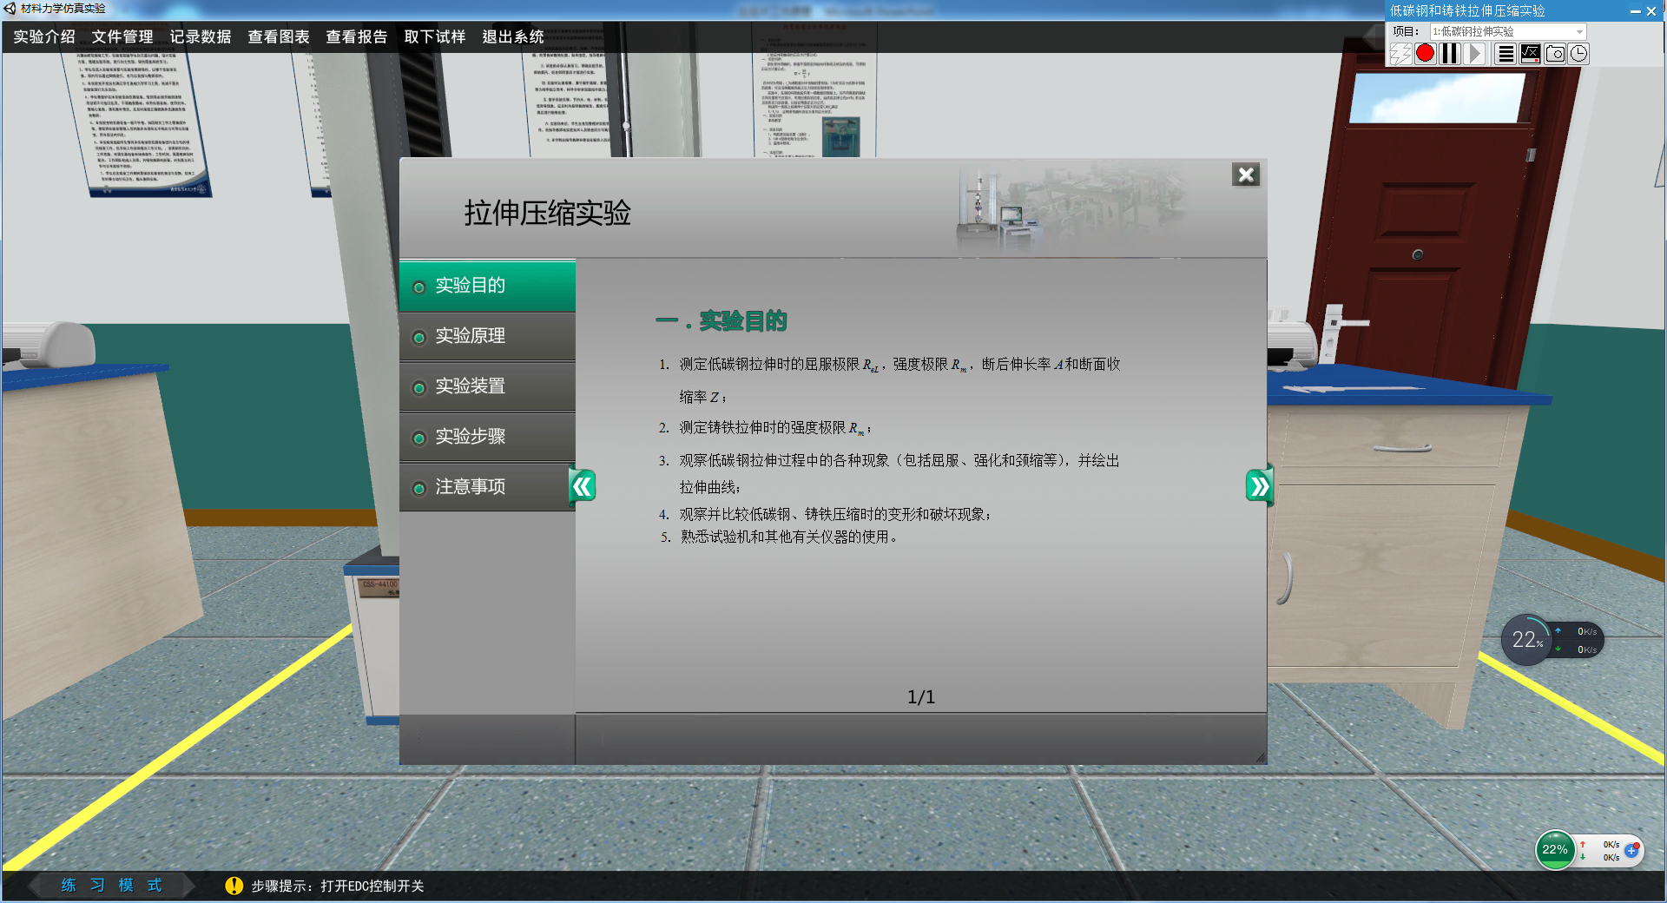Viewport: 1667px width, 903px height.
Task: Select 实验装置 in the sidebar
Action: 487,386
